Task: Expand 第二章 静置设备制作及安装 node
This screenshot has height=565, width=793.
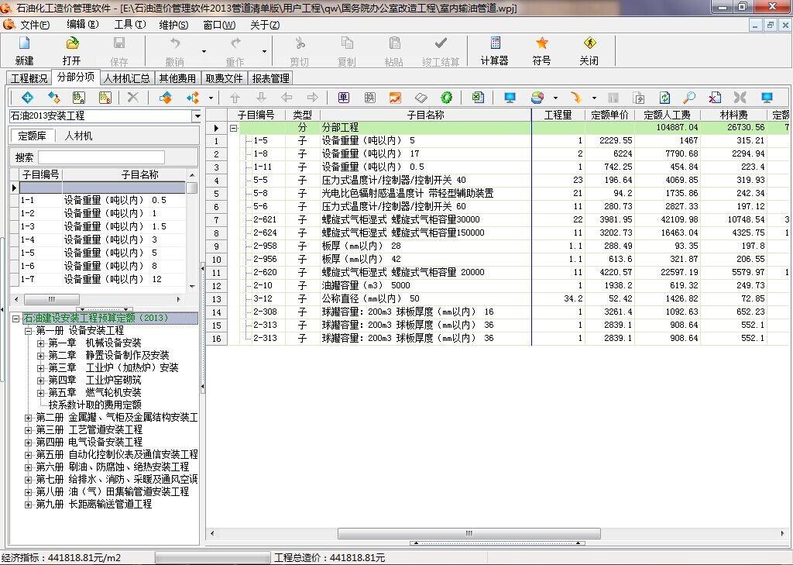Action: pyautogui.click(x=41, y=356)
